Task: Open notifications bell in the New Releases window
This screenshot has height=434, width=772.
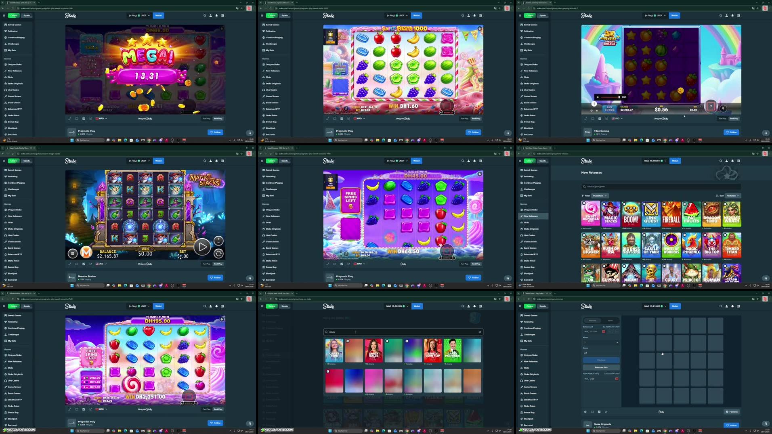Action: 732,161
